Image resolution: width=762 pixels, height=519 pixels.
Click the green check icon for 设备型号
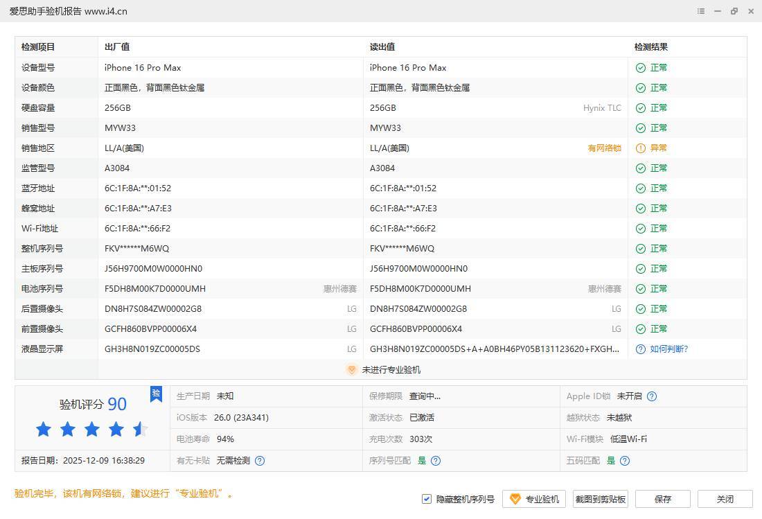tap(641, 68)
